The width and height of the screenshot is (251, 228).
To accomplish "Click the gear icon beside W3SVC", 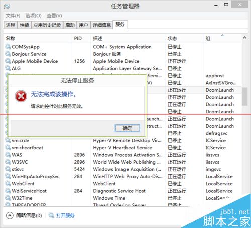I will [x=8, y=162].
